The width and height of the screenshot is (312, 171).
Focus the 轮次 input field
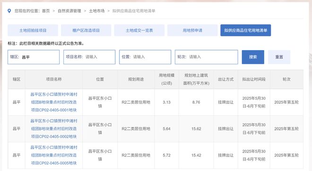click(x=206, y=57)
